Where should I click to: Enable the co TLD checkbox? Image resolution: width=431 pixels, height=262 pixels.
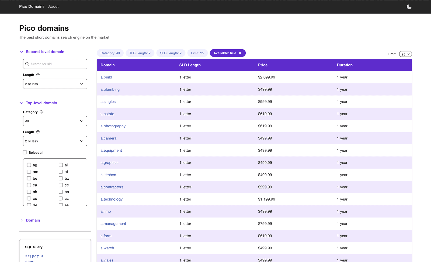[29, 198]
